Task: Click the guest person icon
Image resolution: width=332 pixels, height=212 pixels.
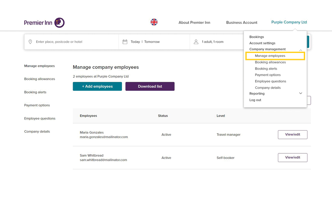Action: click(x=196, y=42)
